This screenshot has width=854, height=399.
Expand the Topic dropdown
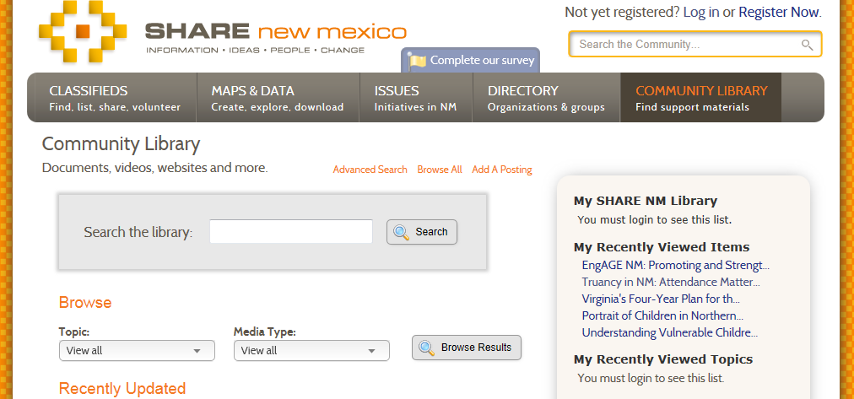tap(137, 351)
